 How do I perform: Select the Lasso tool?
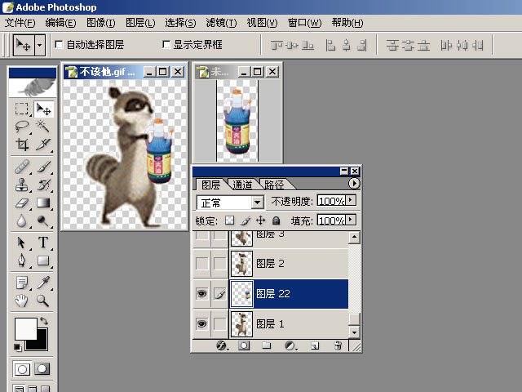pos(22,127)
